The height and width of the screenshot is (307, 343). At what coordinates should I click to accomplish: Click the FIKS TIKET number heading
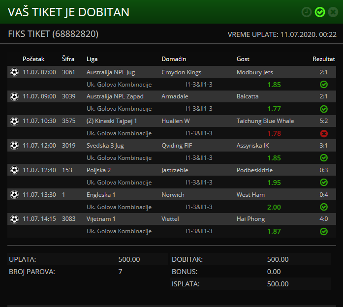coord(53,34)
